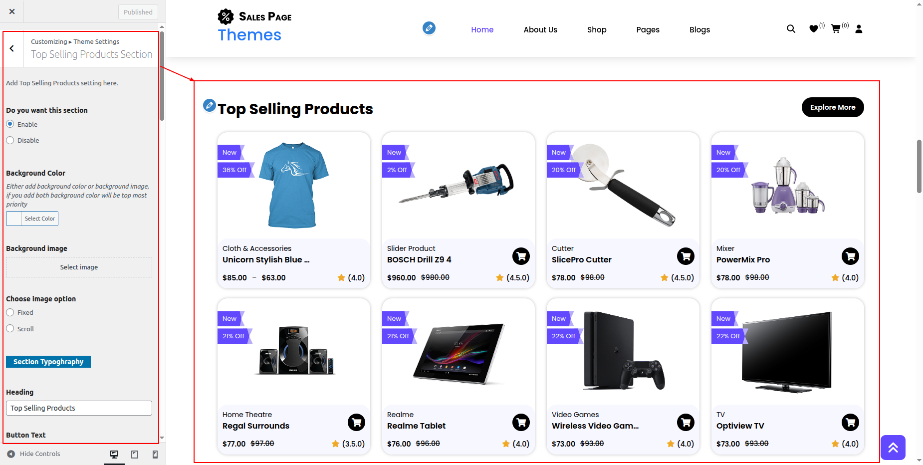Switch to mobile preview device icon
923x465 pixels.
pos(155,454)
